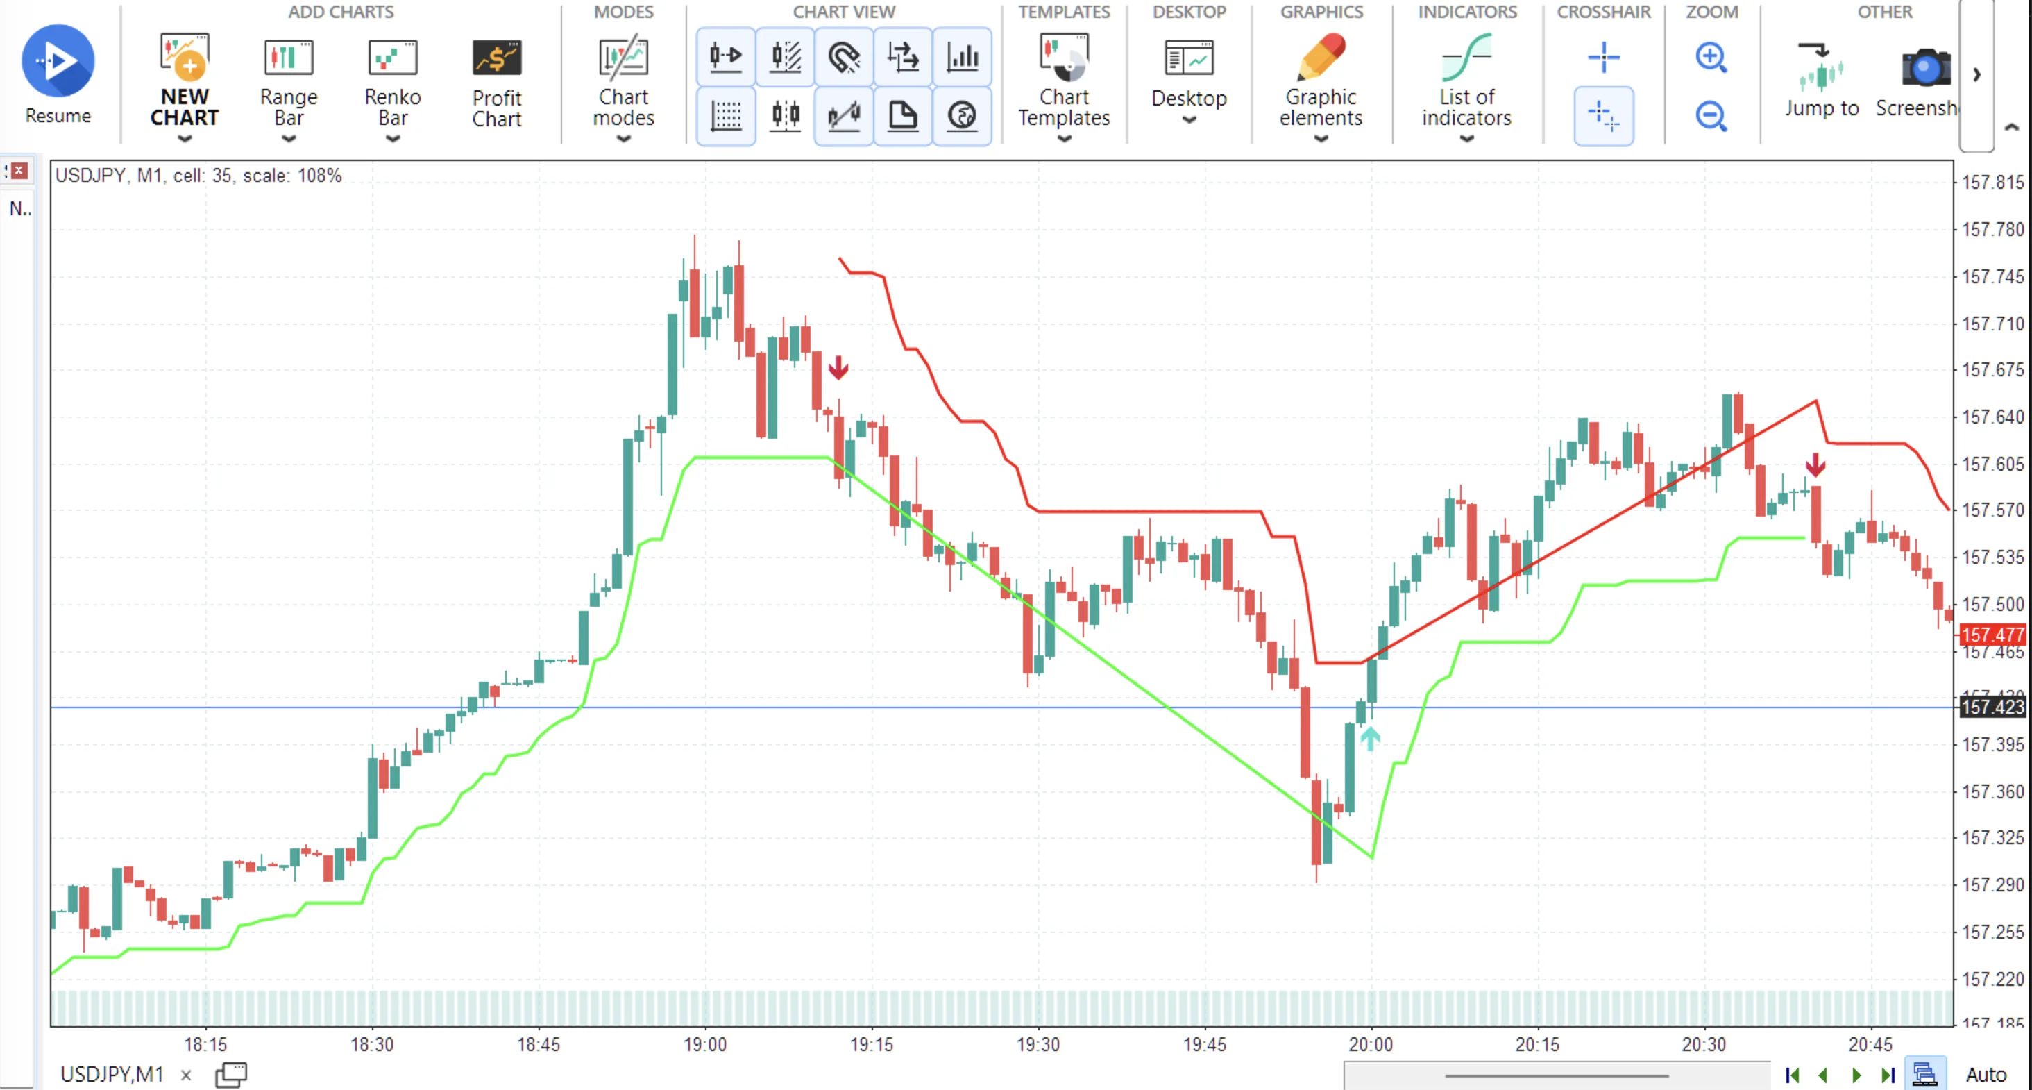Click the black 157.423 price line label
This screenshot has height=1090, width=2032.
1993,706
